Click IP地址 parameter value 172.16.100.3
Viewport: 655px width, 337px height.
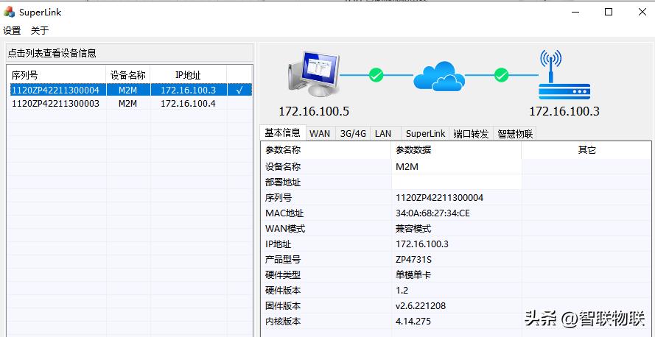[422, 244]
